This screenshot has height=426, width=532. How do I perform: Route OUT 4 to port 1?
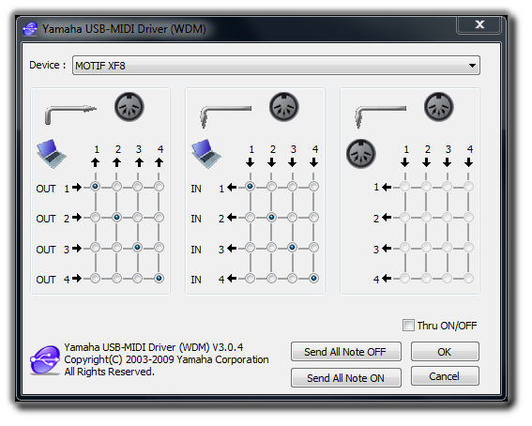pos(96,279)
